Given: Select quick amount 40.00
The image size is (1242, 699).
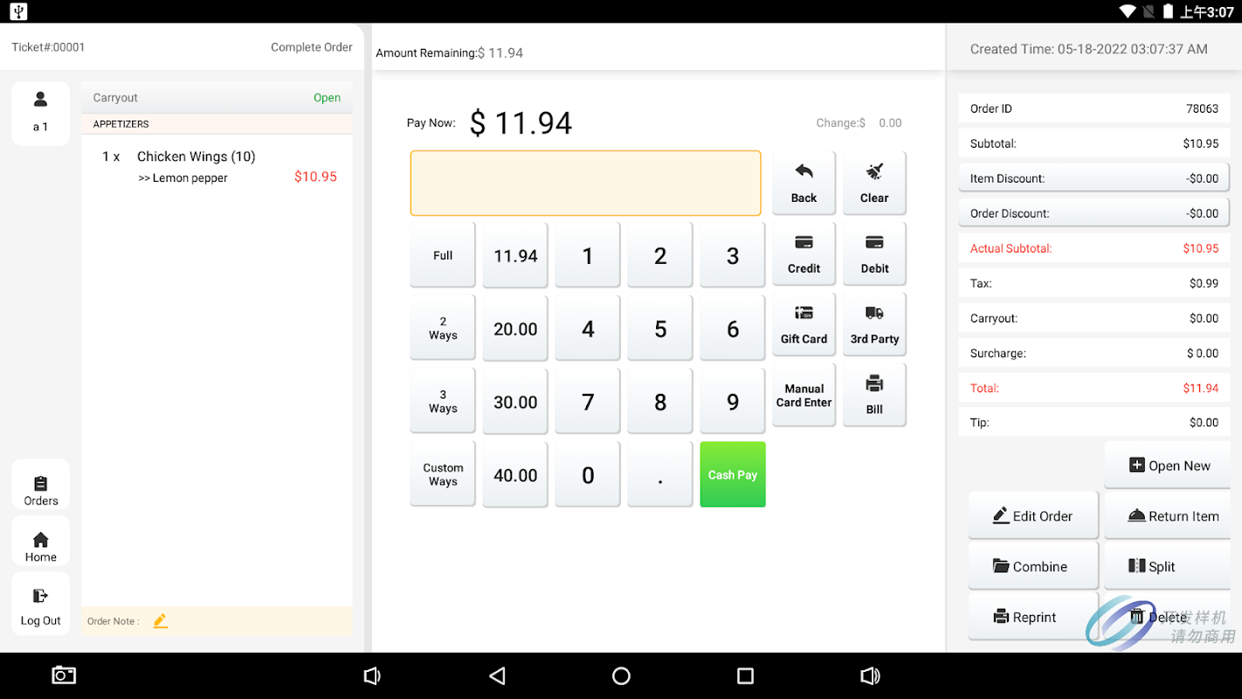Looking at the screenshot, I should pyautogui.click(x=515, y=474).
